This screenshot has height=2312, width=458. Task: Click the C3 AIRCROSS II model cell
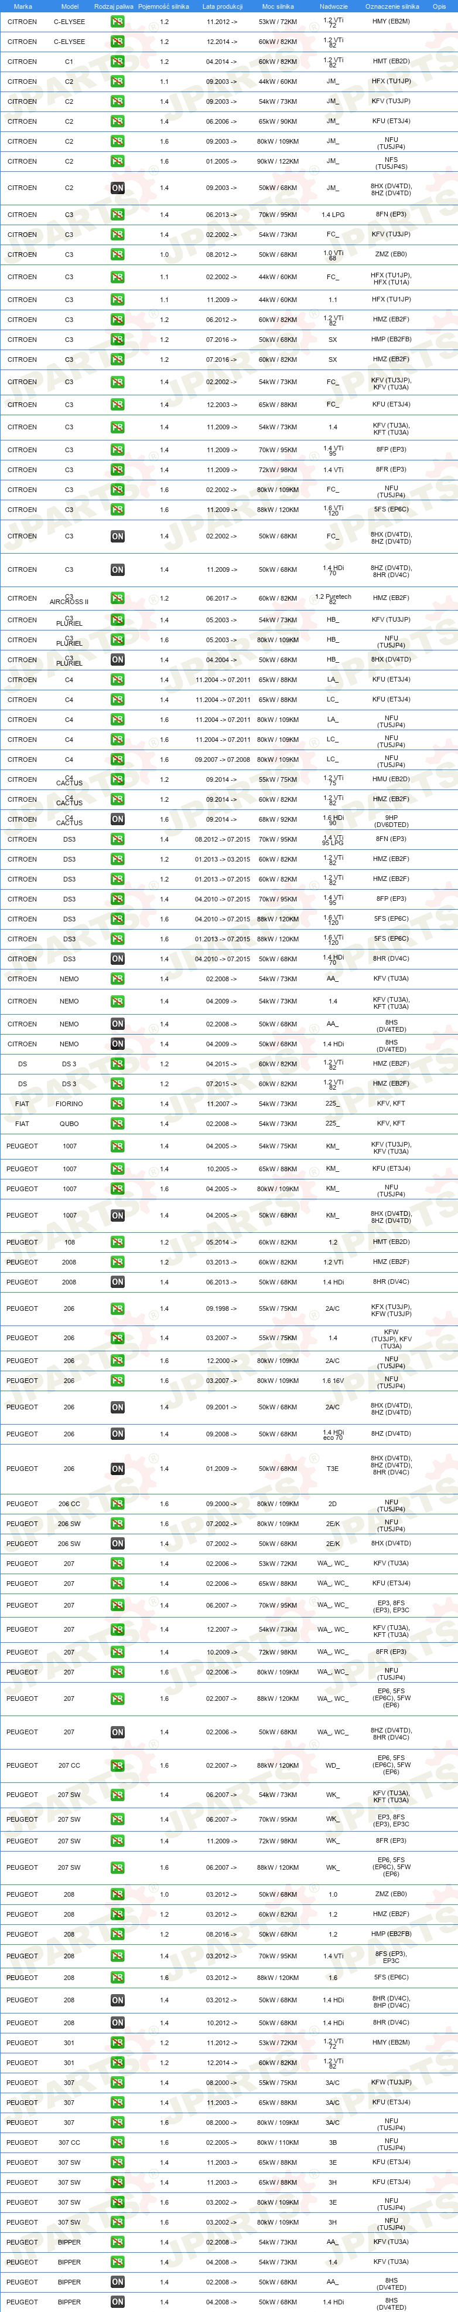(x=69, y=599)
